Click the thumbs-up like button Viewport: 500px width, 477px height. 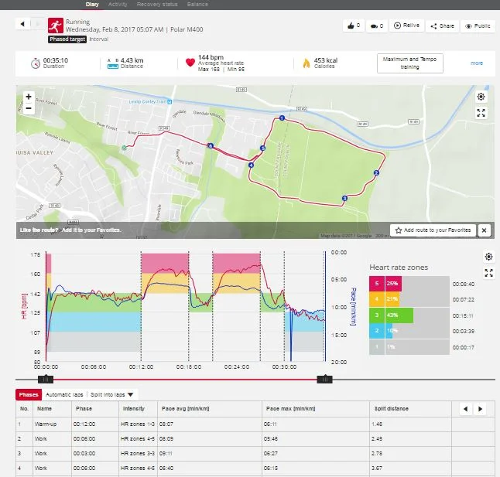click(x=354, y=26)
